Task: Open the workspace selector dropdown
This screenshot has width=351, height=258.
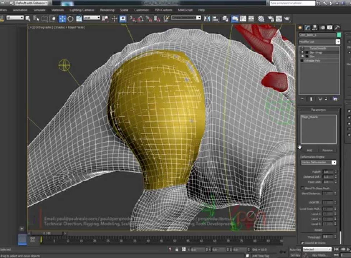Action: (x=31, y=3)
